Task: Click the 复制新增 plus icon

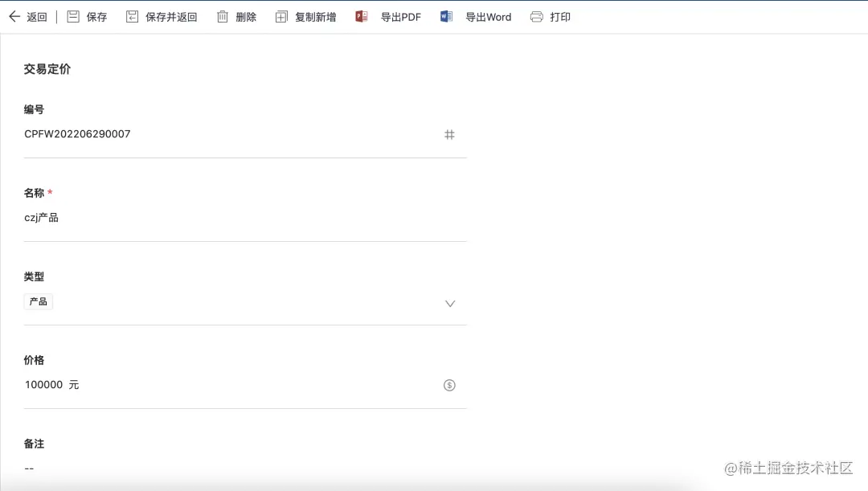Action: click(281, 17)
